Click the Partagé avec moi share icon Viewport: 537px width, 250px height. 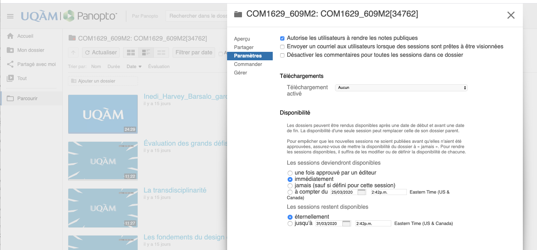click(x=10, y=64)
